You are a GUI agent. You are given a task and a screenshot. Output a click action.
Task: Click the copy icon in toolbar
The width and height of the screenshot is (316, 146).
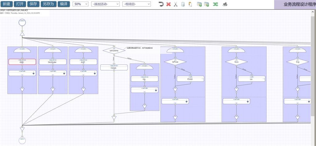point(183,4)
